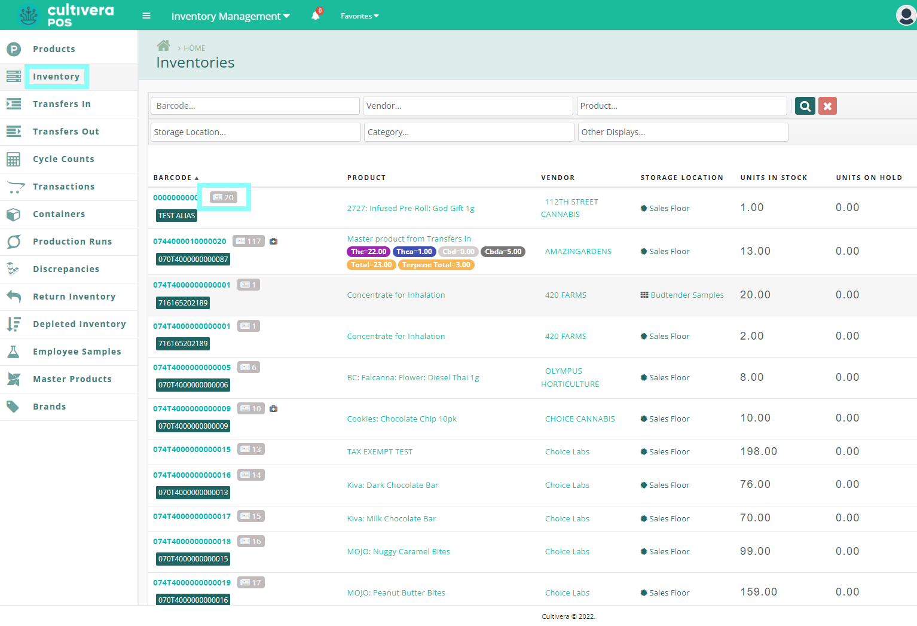Click the TEST ALIAS label

pos(176,216)
